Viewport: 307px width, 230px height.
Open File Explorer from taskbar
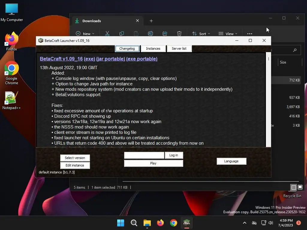point(147,223)
